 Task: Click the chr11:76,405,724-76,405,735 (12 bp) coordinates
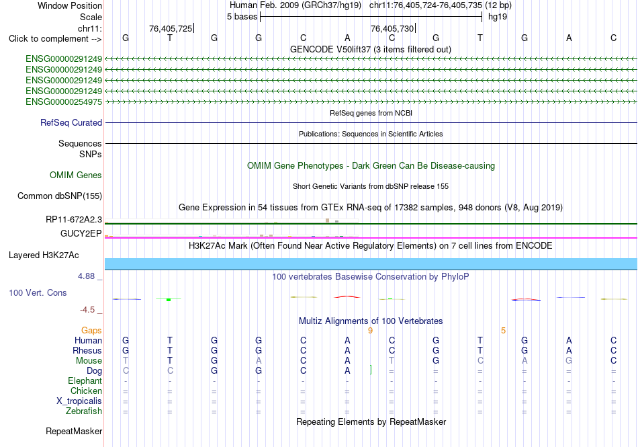441,5
